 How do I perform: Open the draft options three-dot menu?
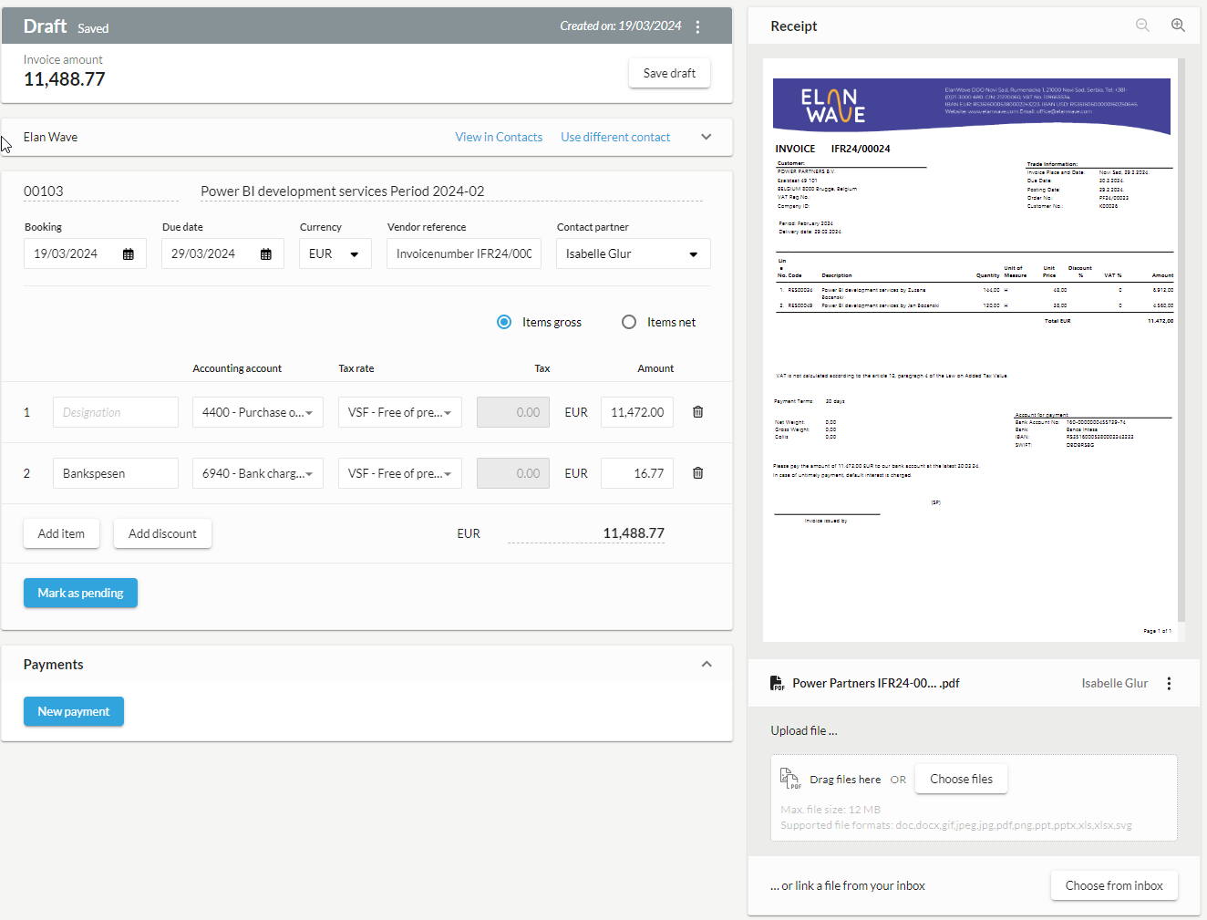click(697, 26)
